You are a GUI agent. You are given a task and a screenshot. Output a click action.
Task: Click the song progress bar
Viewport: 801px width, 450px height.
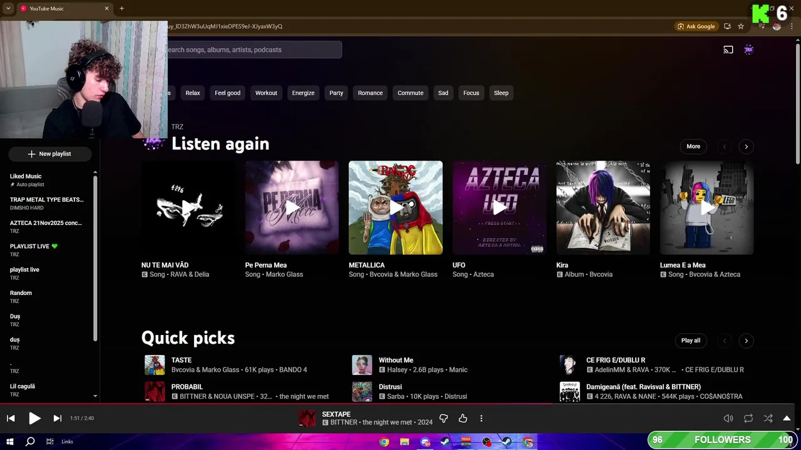[400, 404]
